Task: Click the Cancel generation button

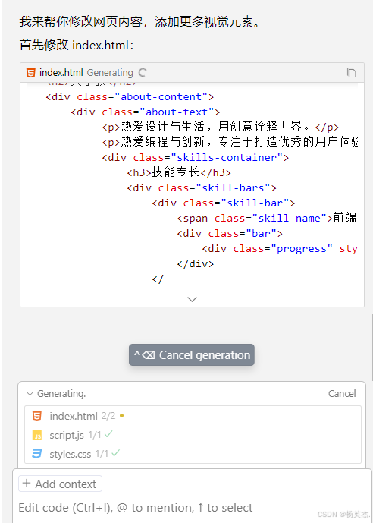Action: pos(192,355)
